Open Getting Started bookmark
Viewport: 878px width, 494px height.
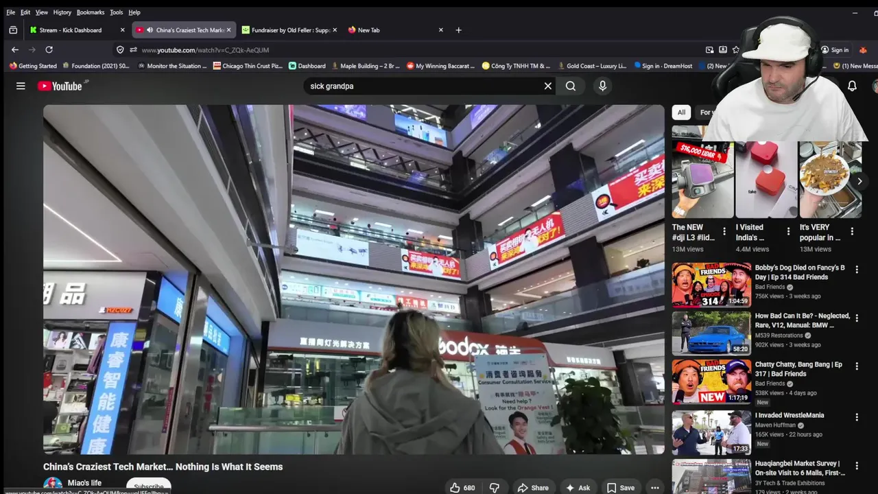pyautogui.click(x=33, y=66)
